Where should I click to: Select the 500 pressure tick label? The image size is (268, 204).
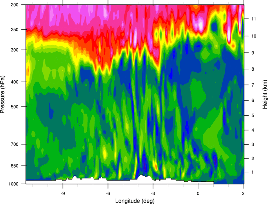click(x=15, y=107)
